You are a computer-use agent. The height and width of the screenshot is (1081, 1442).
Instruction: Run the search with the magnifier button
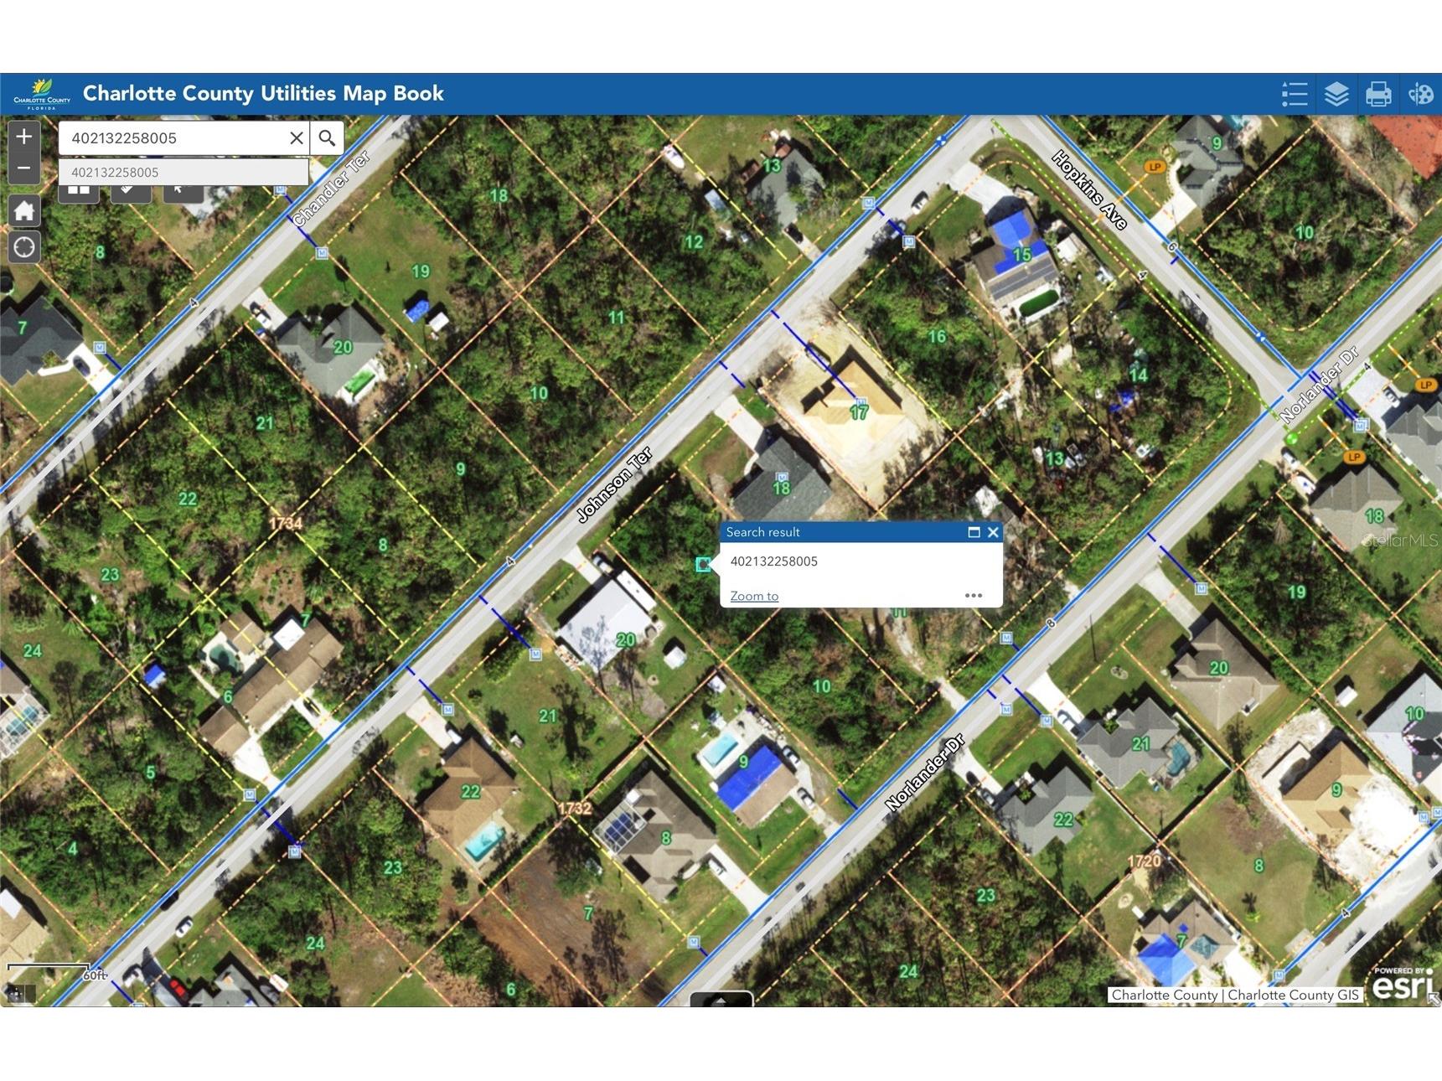point(327,138)
